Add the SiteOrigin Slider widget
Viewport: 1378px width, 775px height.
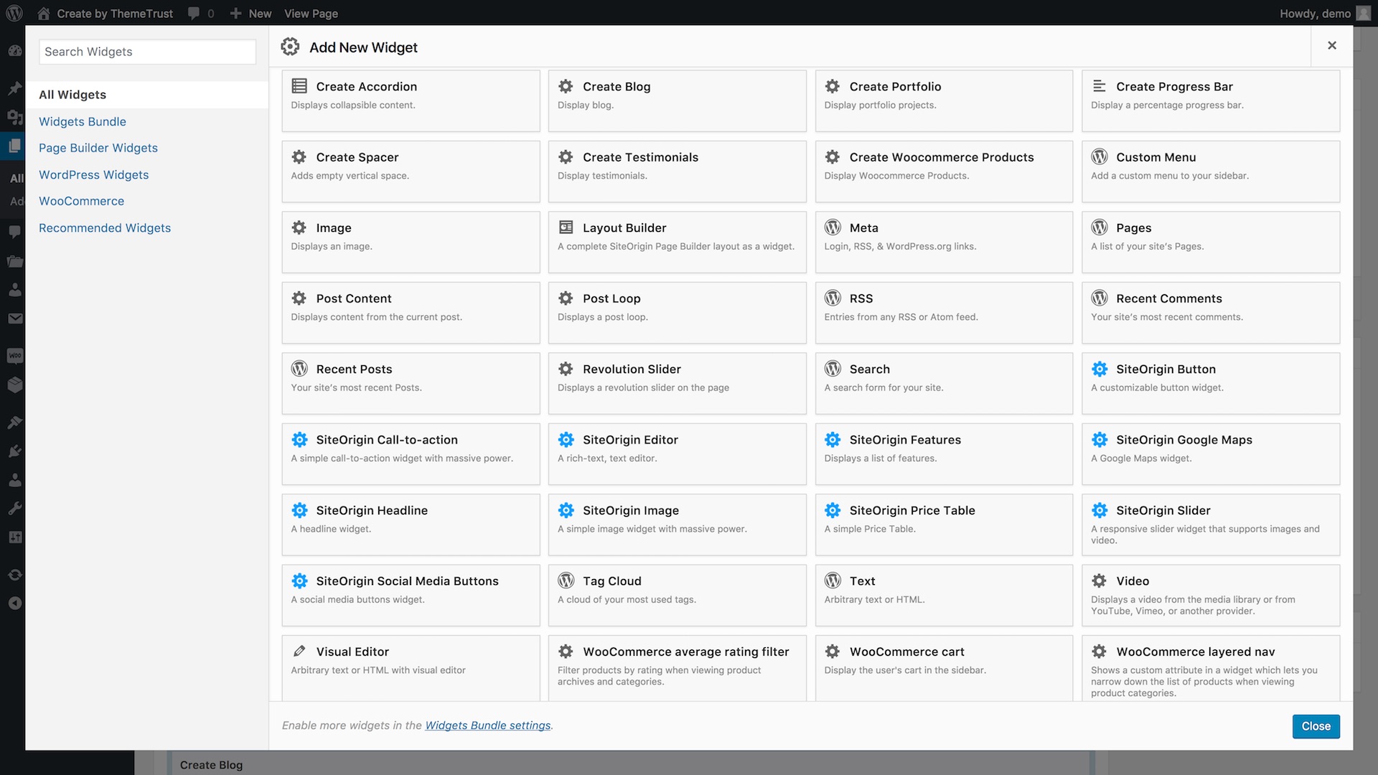tap(1210, 525)
